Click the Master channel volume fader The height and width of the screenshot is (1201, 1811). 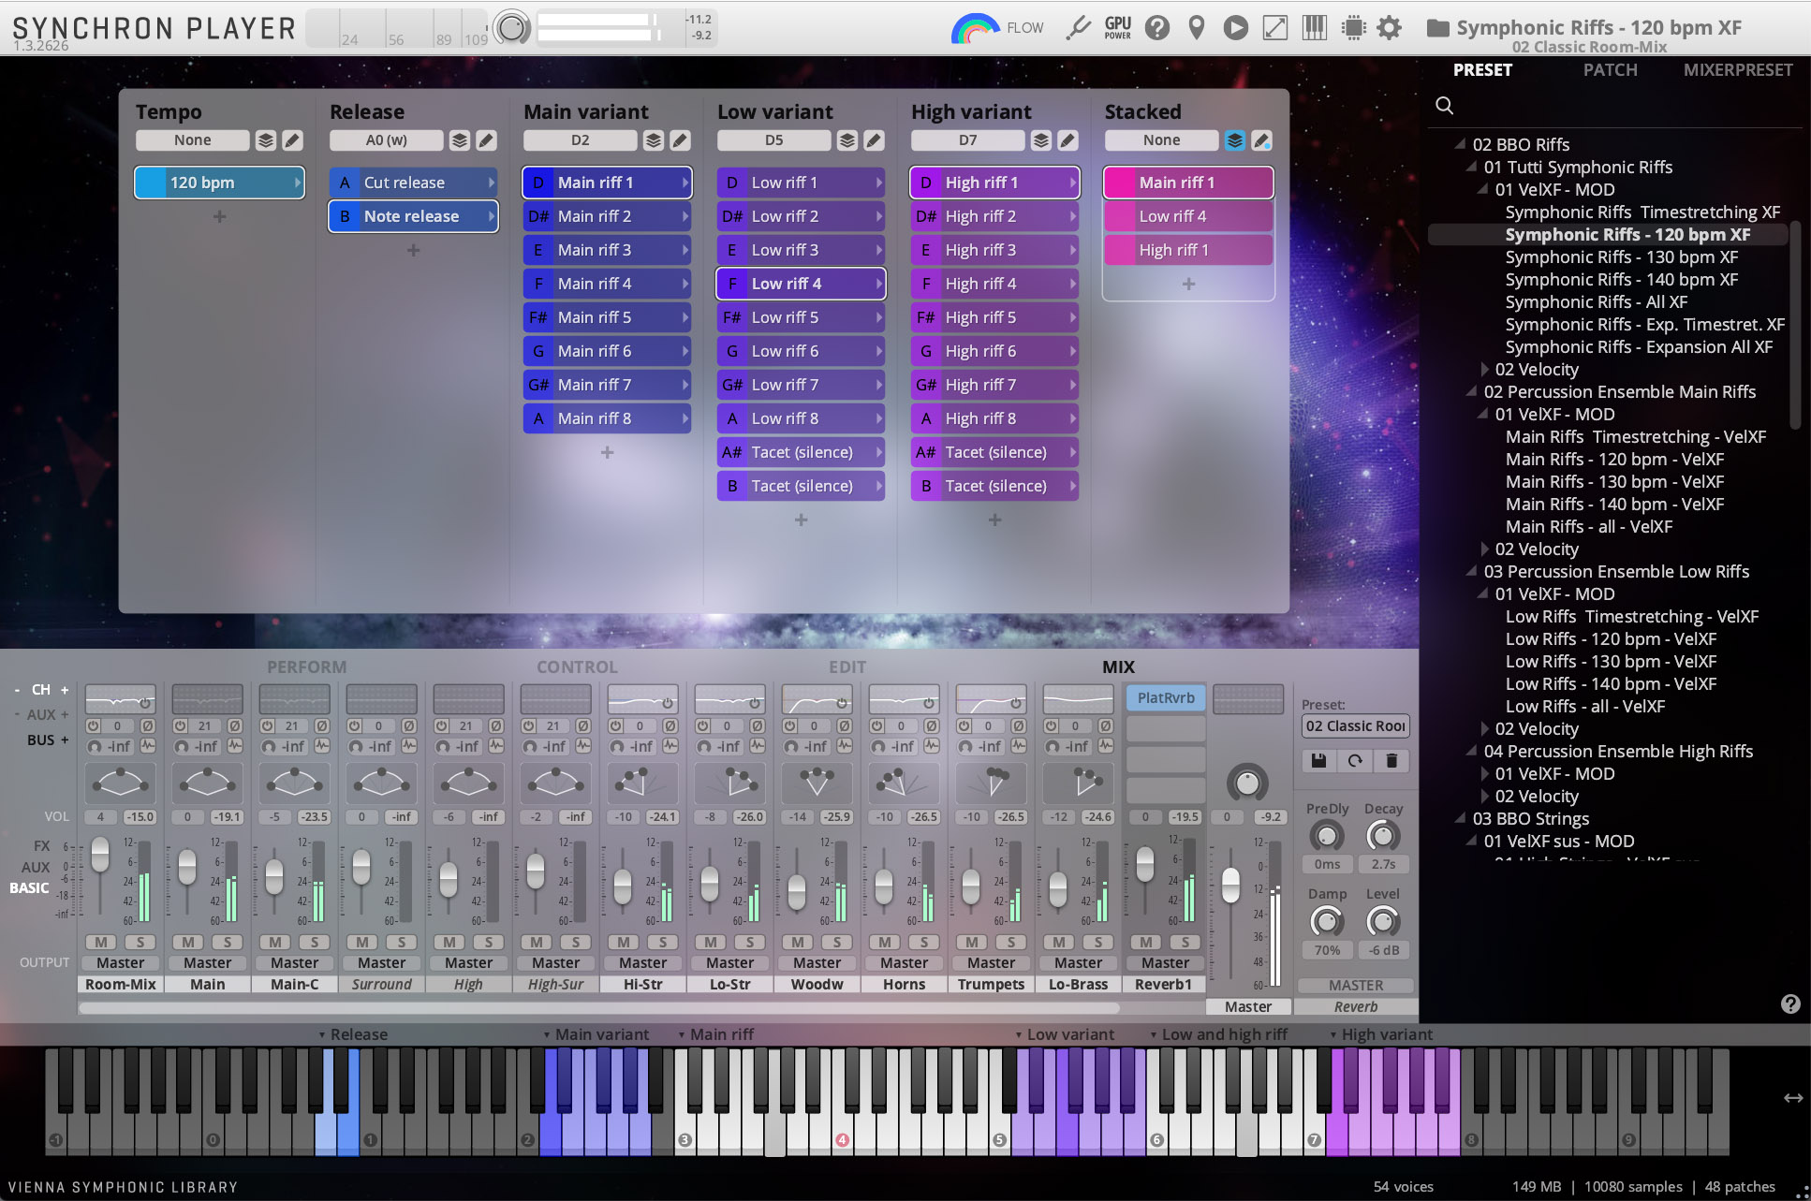pos(1230,883)
